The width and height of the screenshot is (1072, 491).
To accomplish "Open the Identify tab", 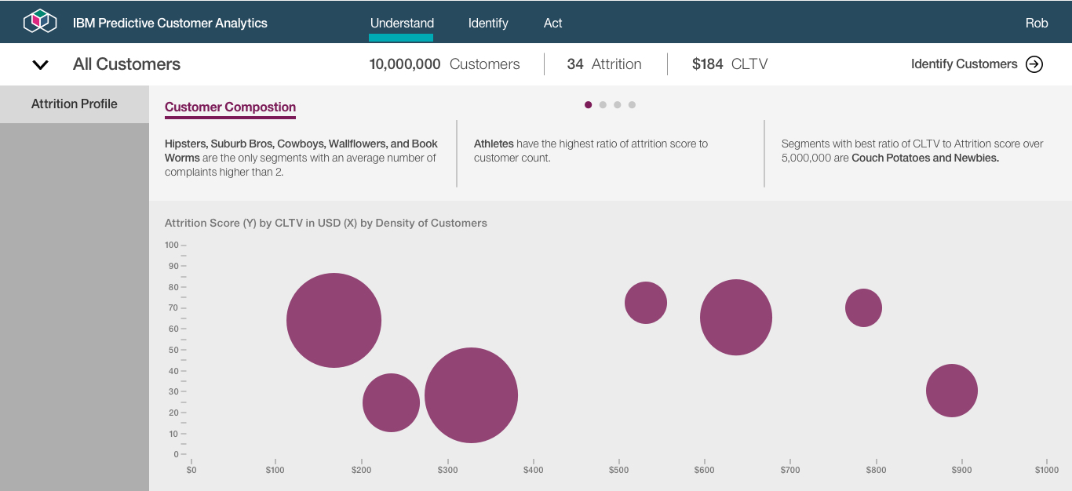I will [x=488, y=23].
